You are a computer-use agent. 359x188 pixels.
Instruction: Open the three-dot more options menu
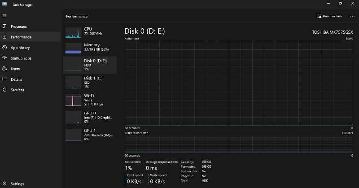tap(352, 16)
